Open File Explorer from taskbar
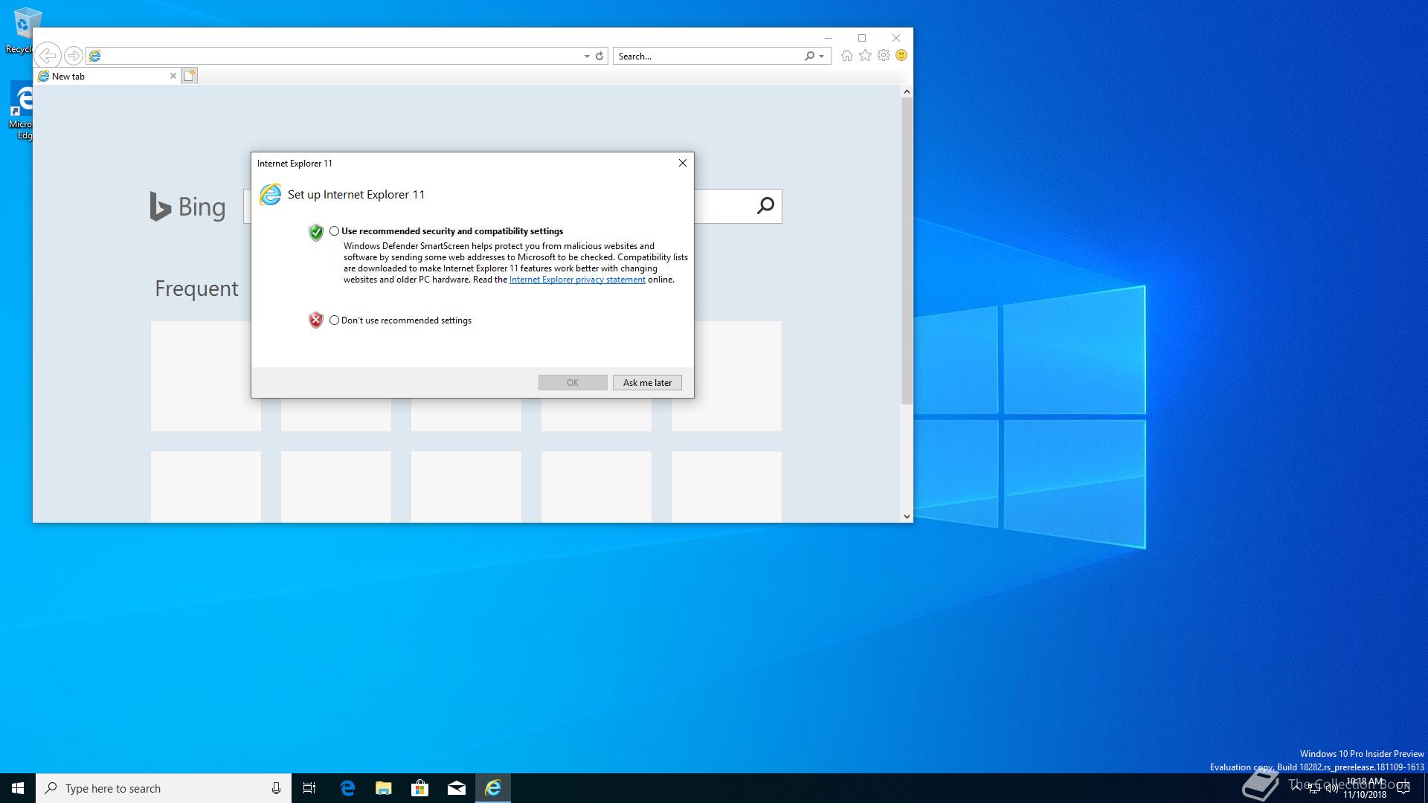This screenshot has width=1428, height=803. point(383,788)
